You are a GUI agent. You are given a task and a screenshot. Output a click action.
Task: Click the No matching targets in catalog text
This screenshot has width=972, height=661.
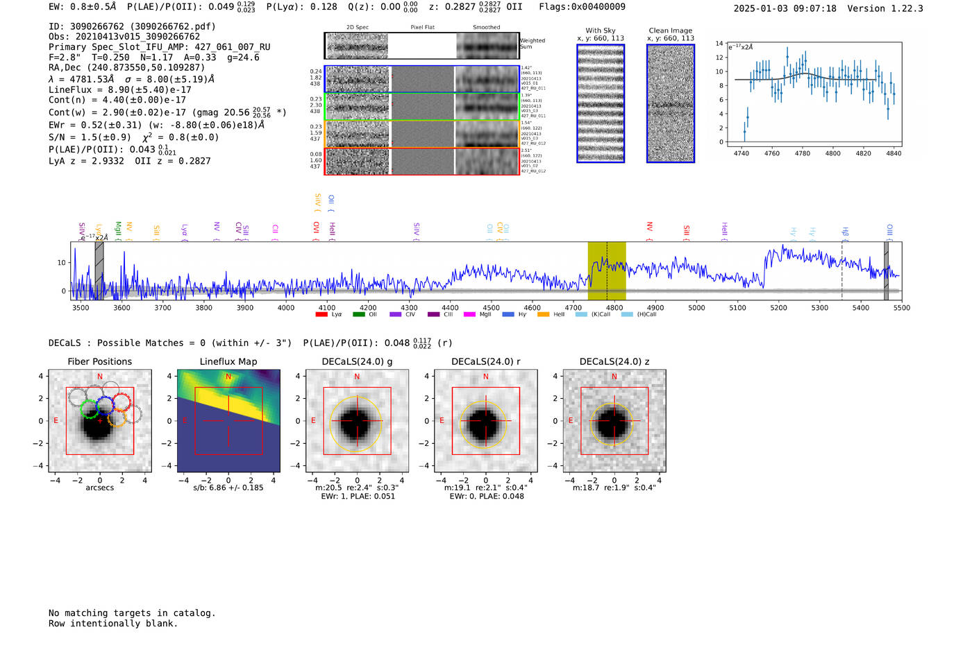click(x=132, y=613)
